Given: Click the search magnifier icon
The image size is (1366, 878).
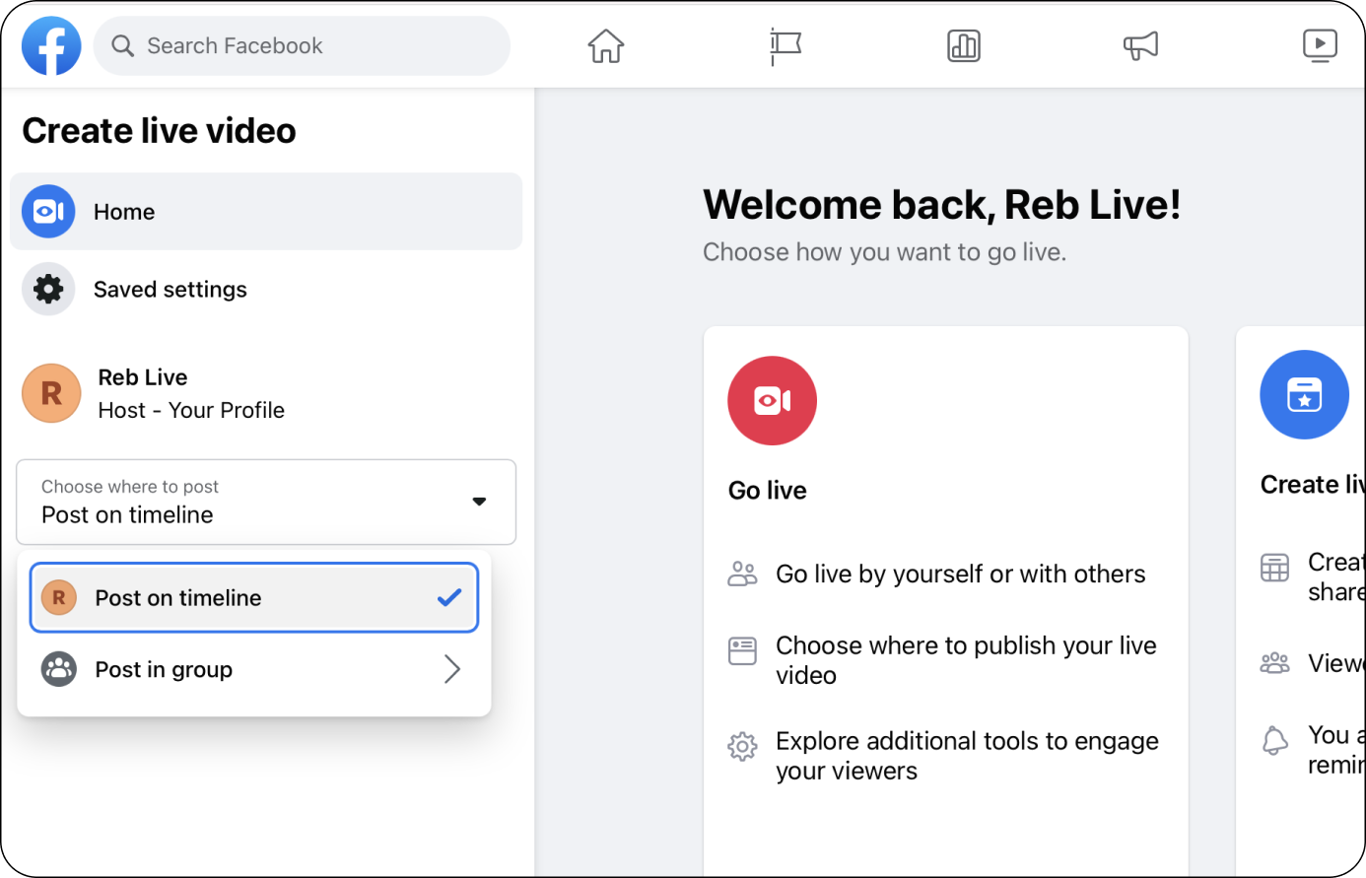Looking at the screenshot, I should (122, 45).
